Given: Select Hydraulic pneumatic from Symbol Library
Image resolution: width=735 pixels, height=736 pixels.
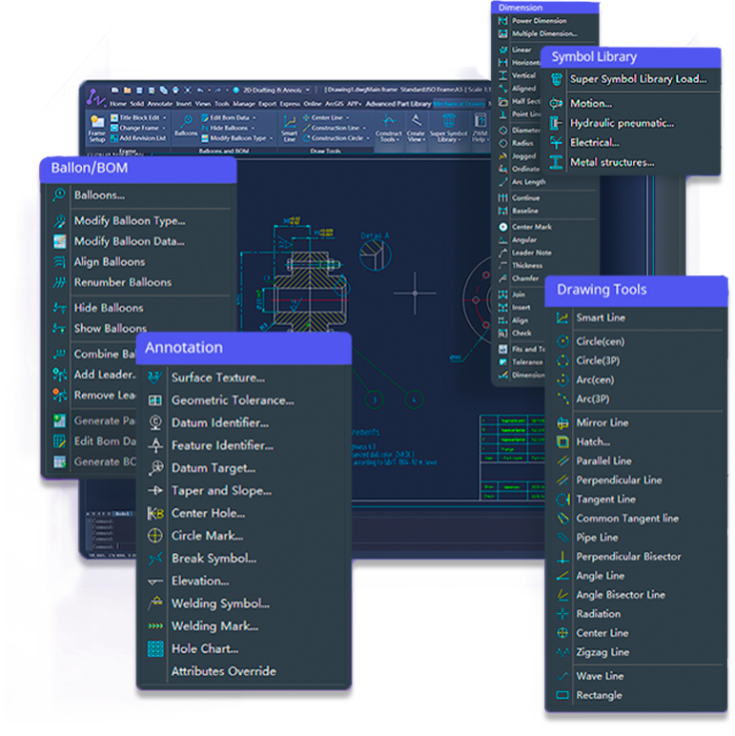Looking at the screenshot, I should (x=622, y=123).
